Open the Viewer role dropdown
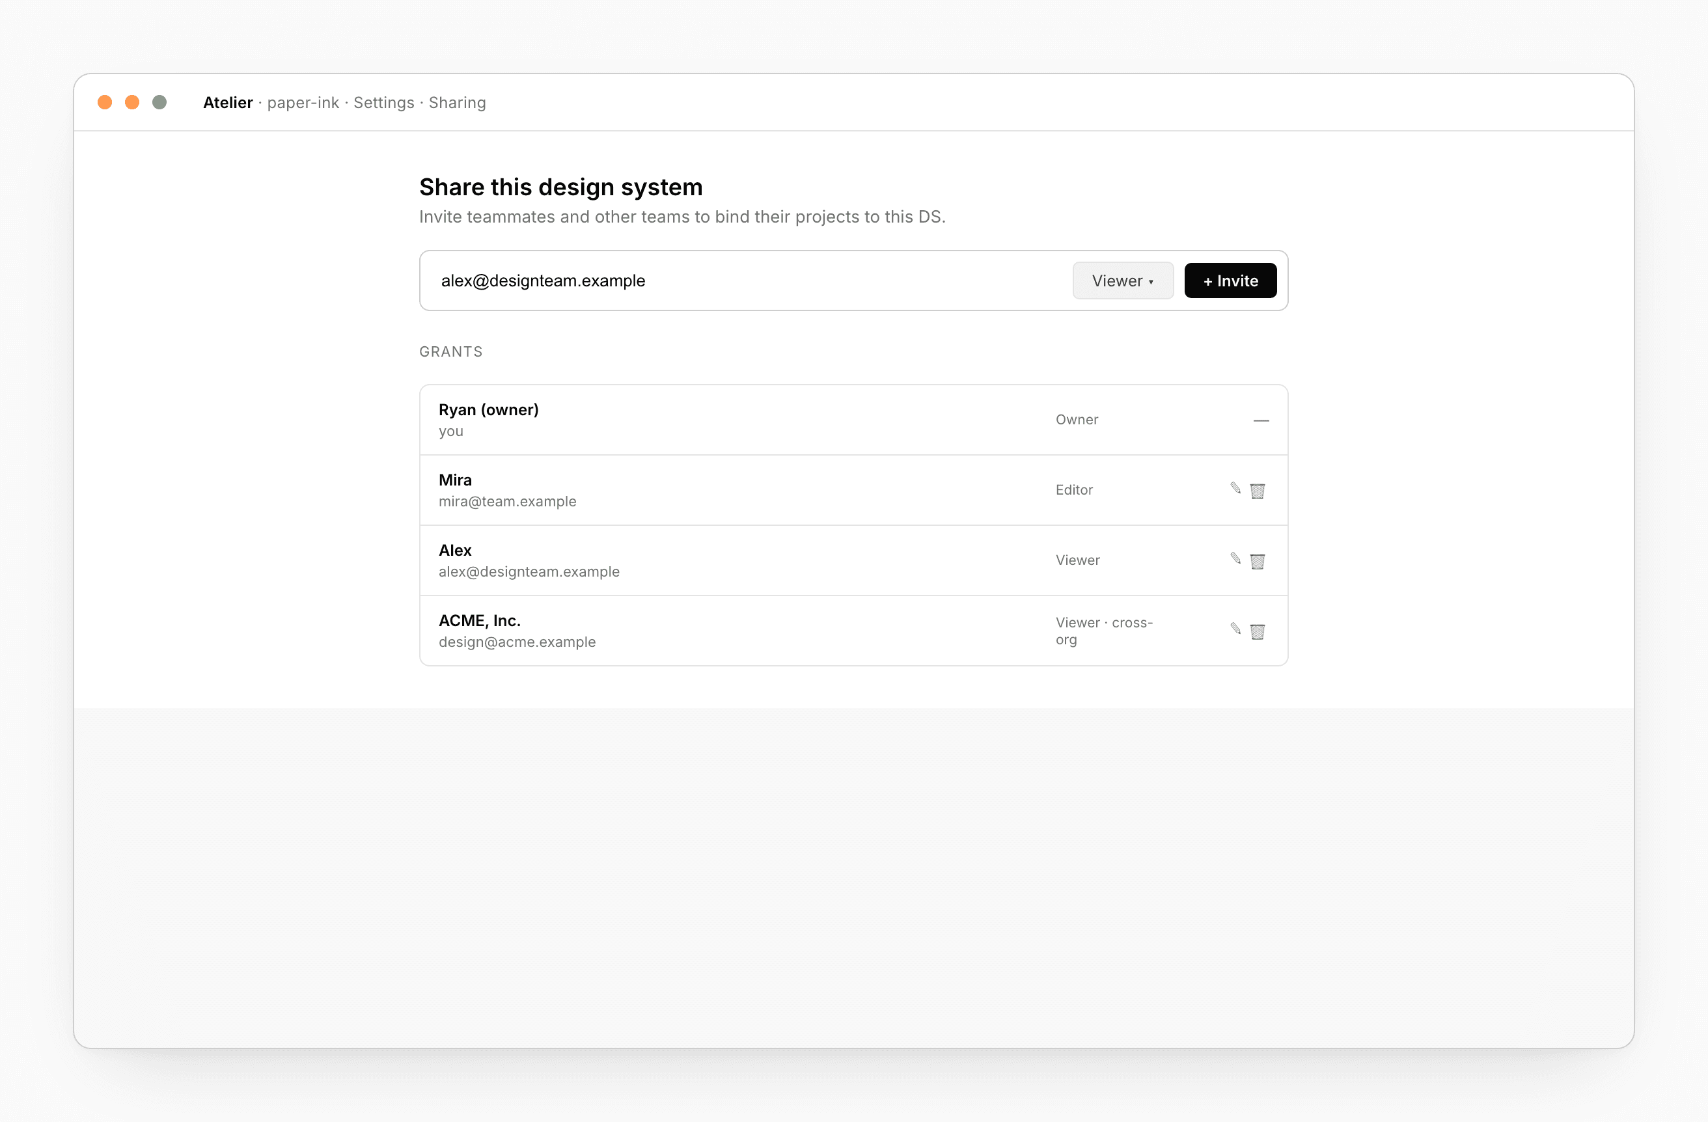The image size is (1708, 1122). pyautogui.click(x=1123, y=280)
